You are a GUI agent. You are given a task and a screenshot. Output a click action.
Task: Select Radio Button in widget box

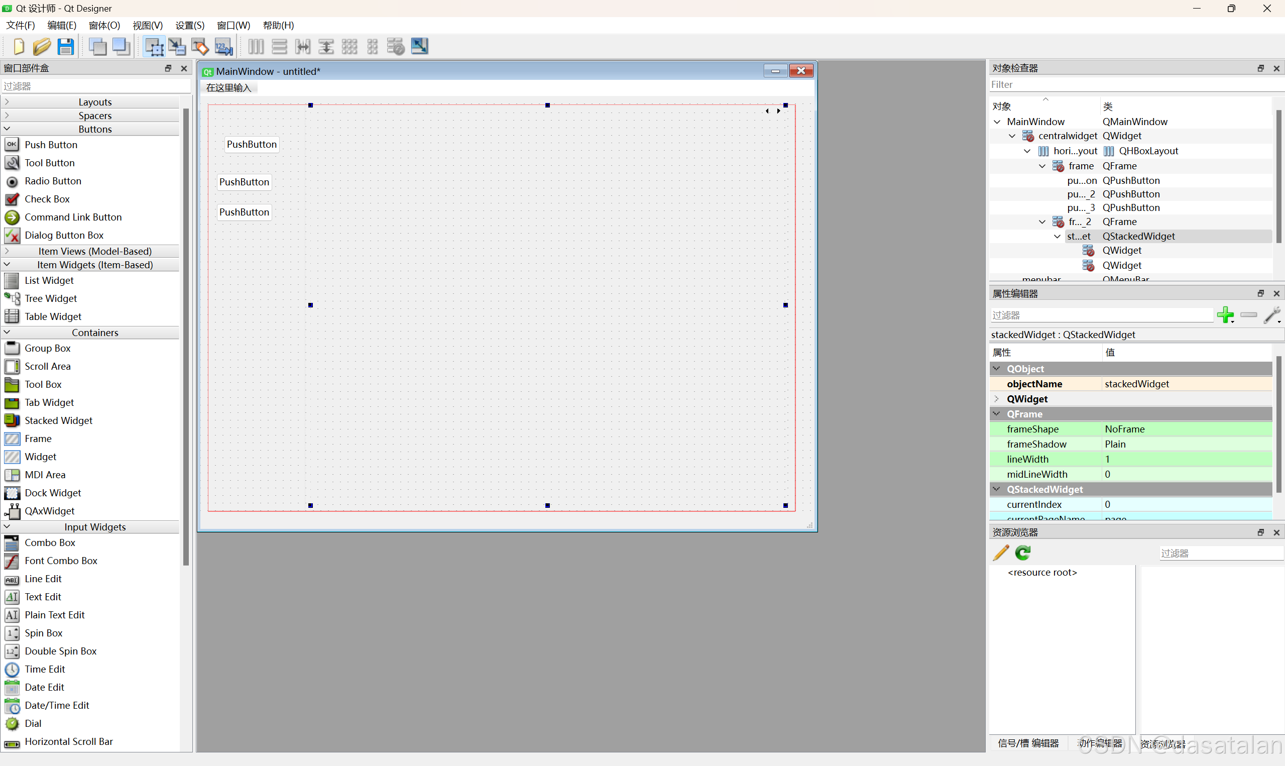click(53, 181)
